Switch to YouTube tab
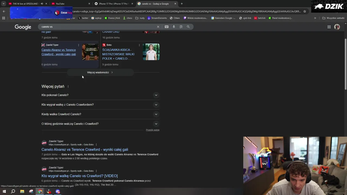 pos(70,4)
